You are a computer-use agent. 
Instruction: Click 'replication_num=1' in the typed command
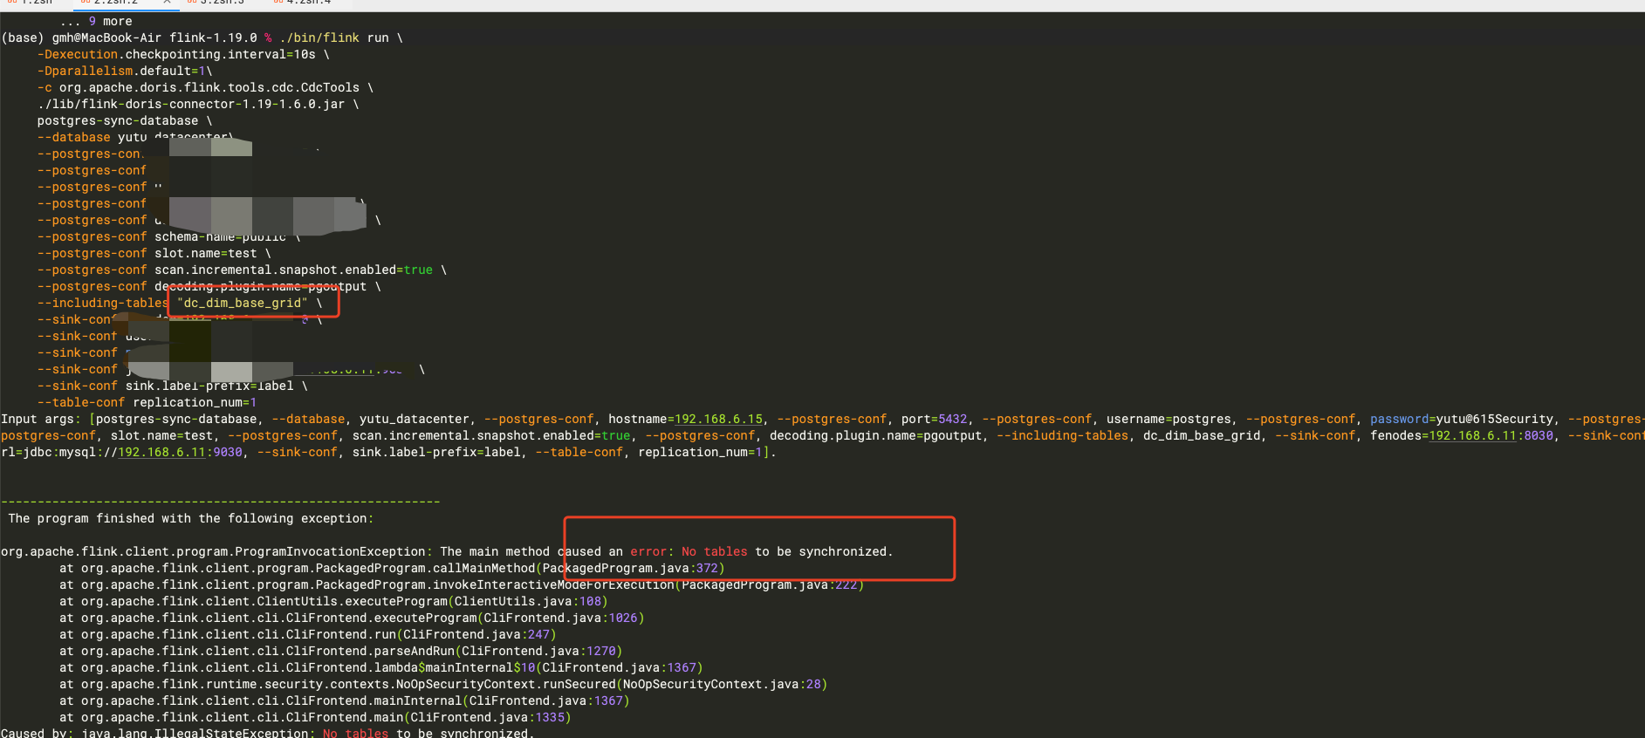[195, 403]
